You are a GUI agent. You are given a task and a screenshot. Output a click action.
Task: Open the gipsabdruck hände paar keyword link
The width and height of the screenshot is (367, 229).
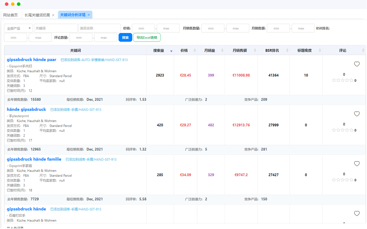coord(32,60)
